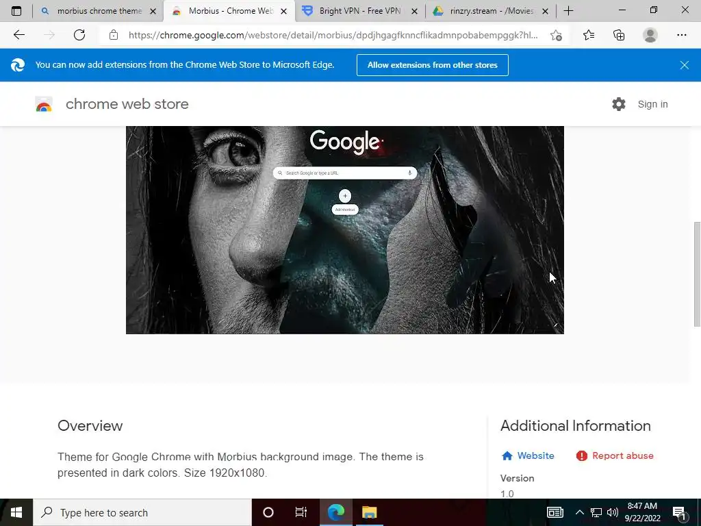This screenshot has height=526, width=701.
Task: Close the morbius chrome theme tab
Action: [153, 11]
